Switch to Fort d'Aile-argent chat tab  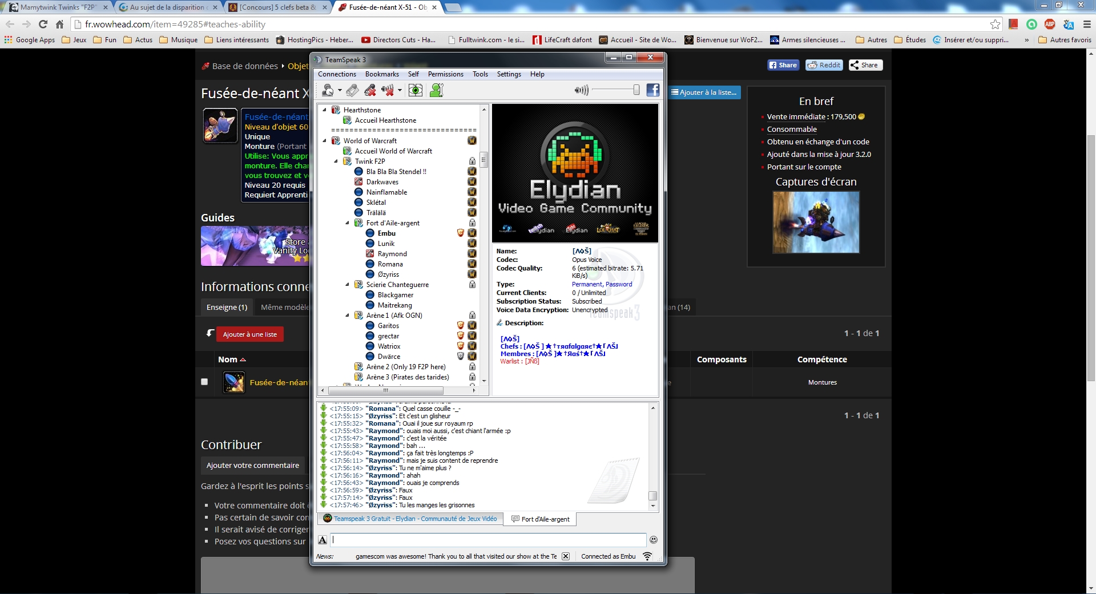[x=541, y=519]
